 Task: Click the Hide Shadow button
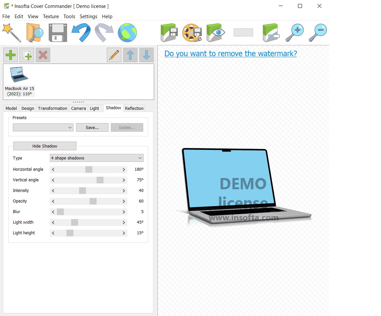[45, 146]
